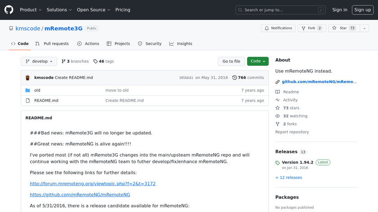Open the Solutions navigation menu
This screenshot has width=378, height=212.
click(59, 10)
